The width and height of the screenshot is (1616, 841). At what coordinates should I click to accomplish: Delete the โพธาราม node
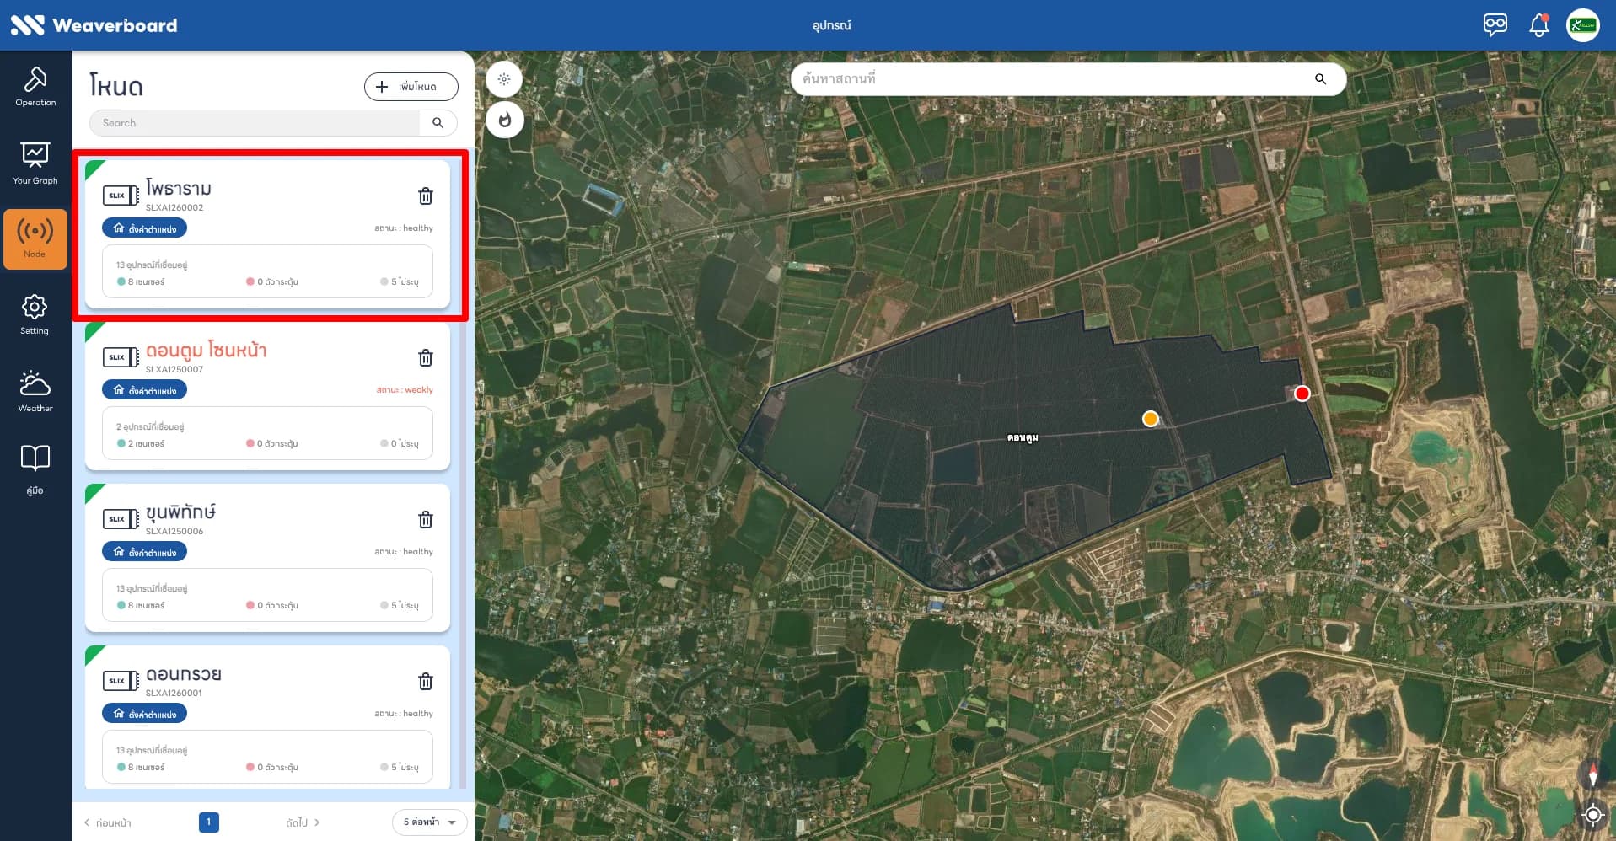pos(426,196)
